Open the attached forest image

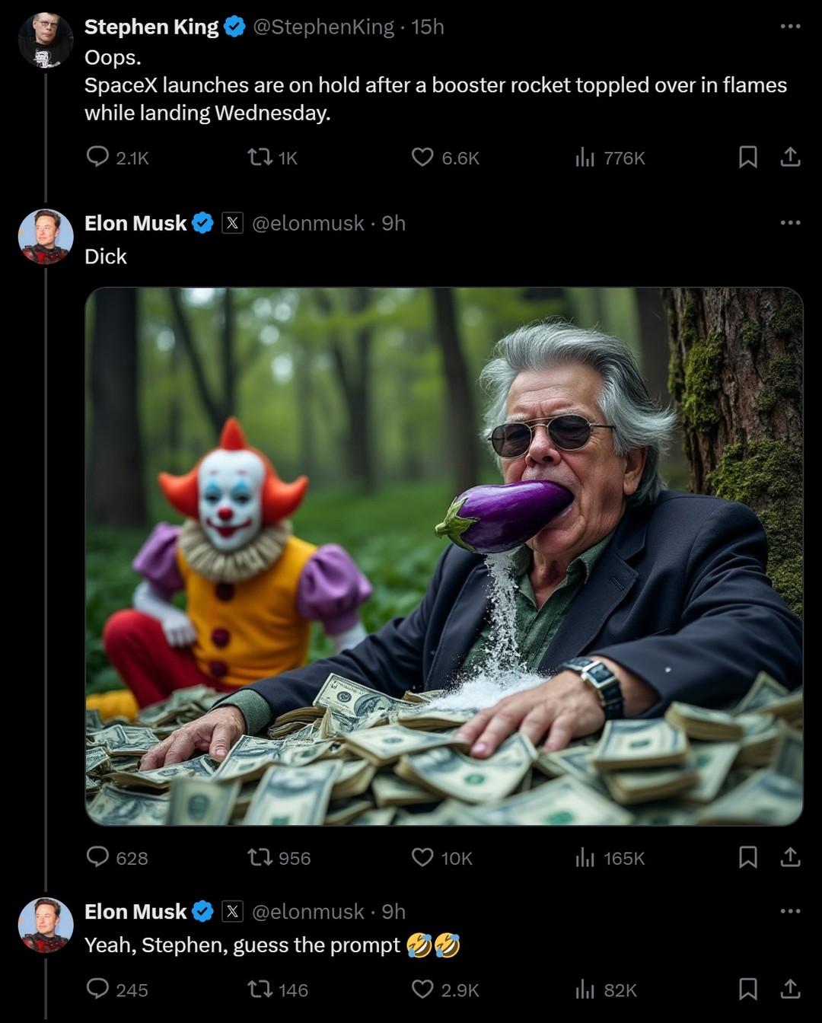[x=444, y=556]
